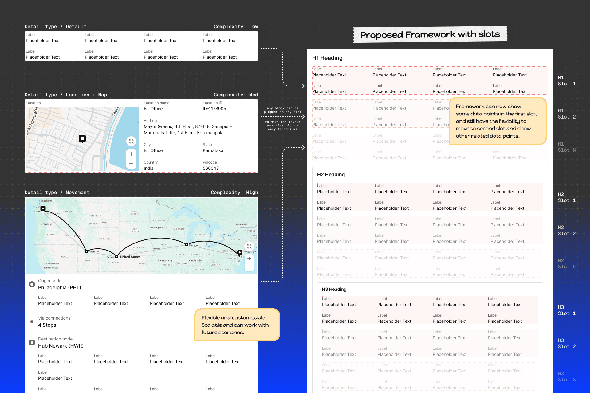Zoom out on the Location map
The width and height of the screenshot is (590, 393).
click(131, 164)
